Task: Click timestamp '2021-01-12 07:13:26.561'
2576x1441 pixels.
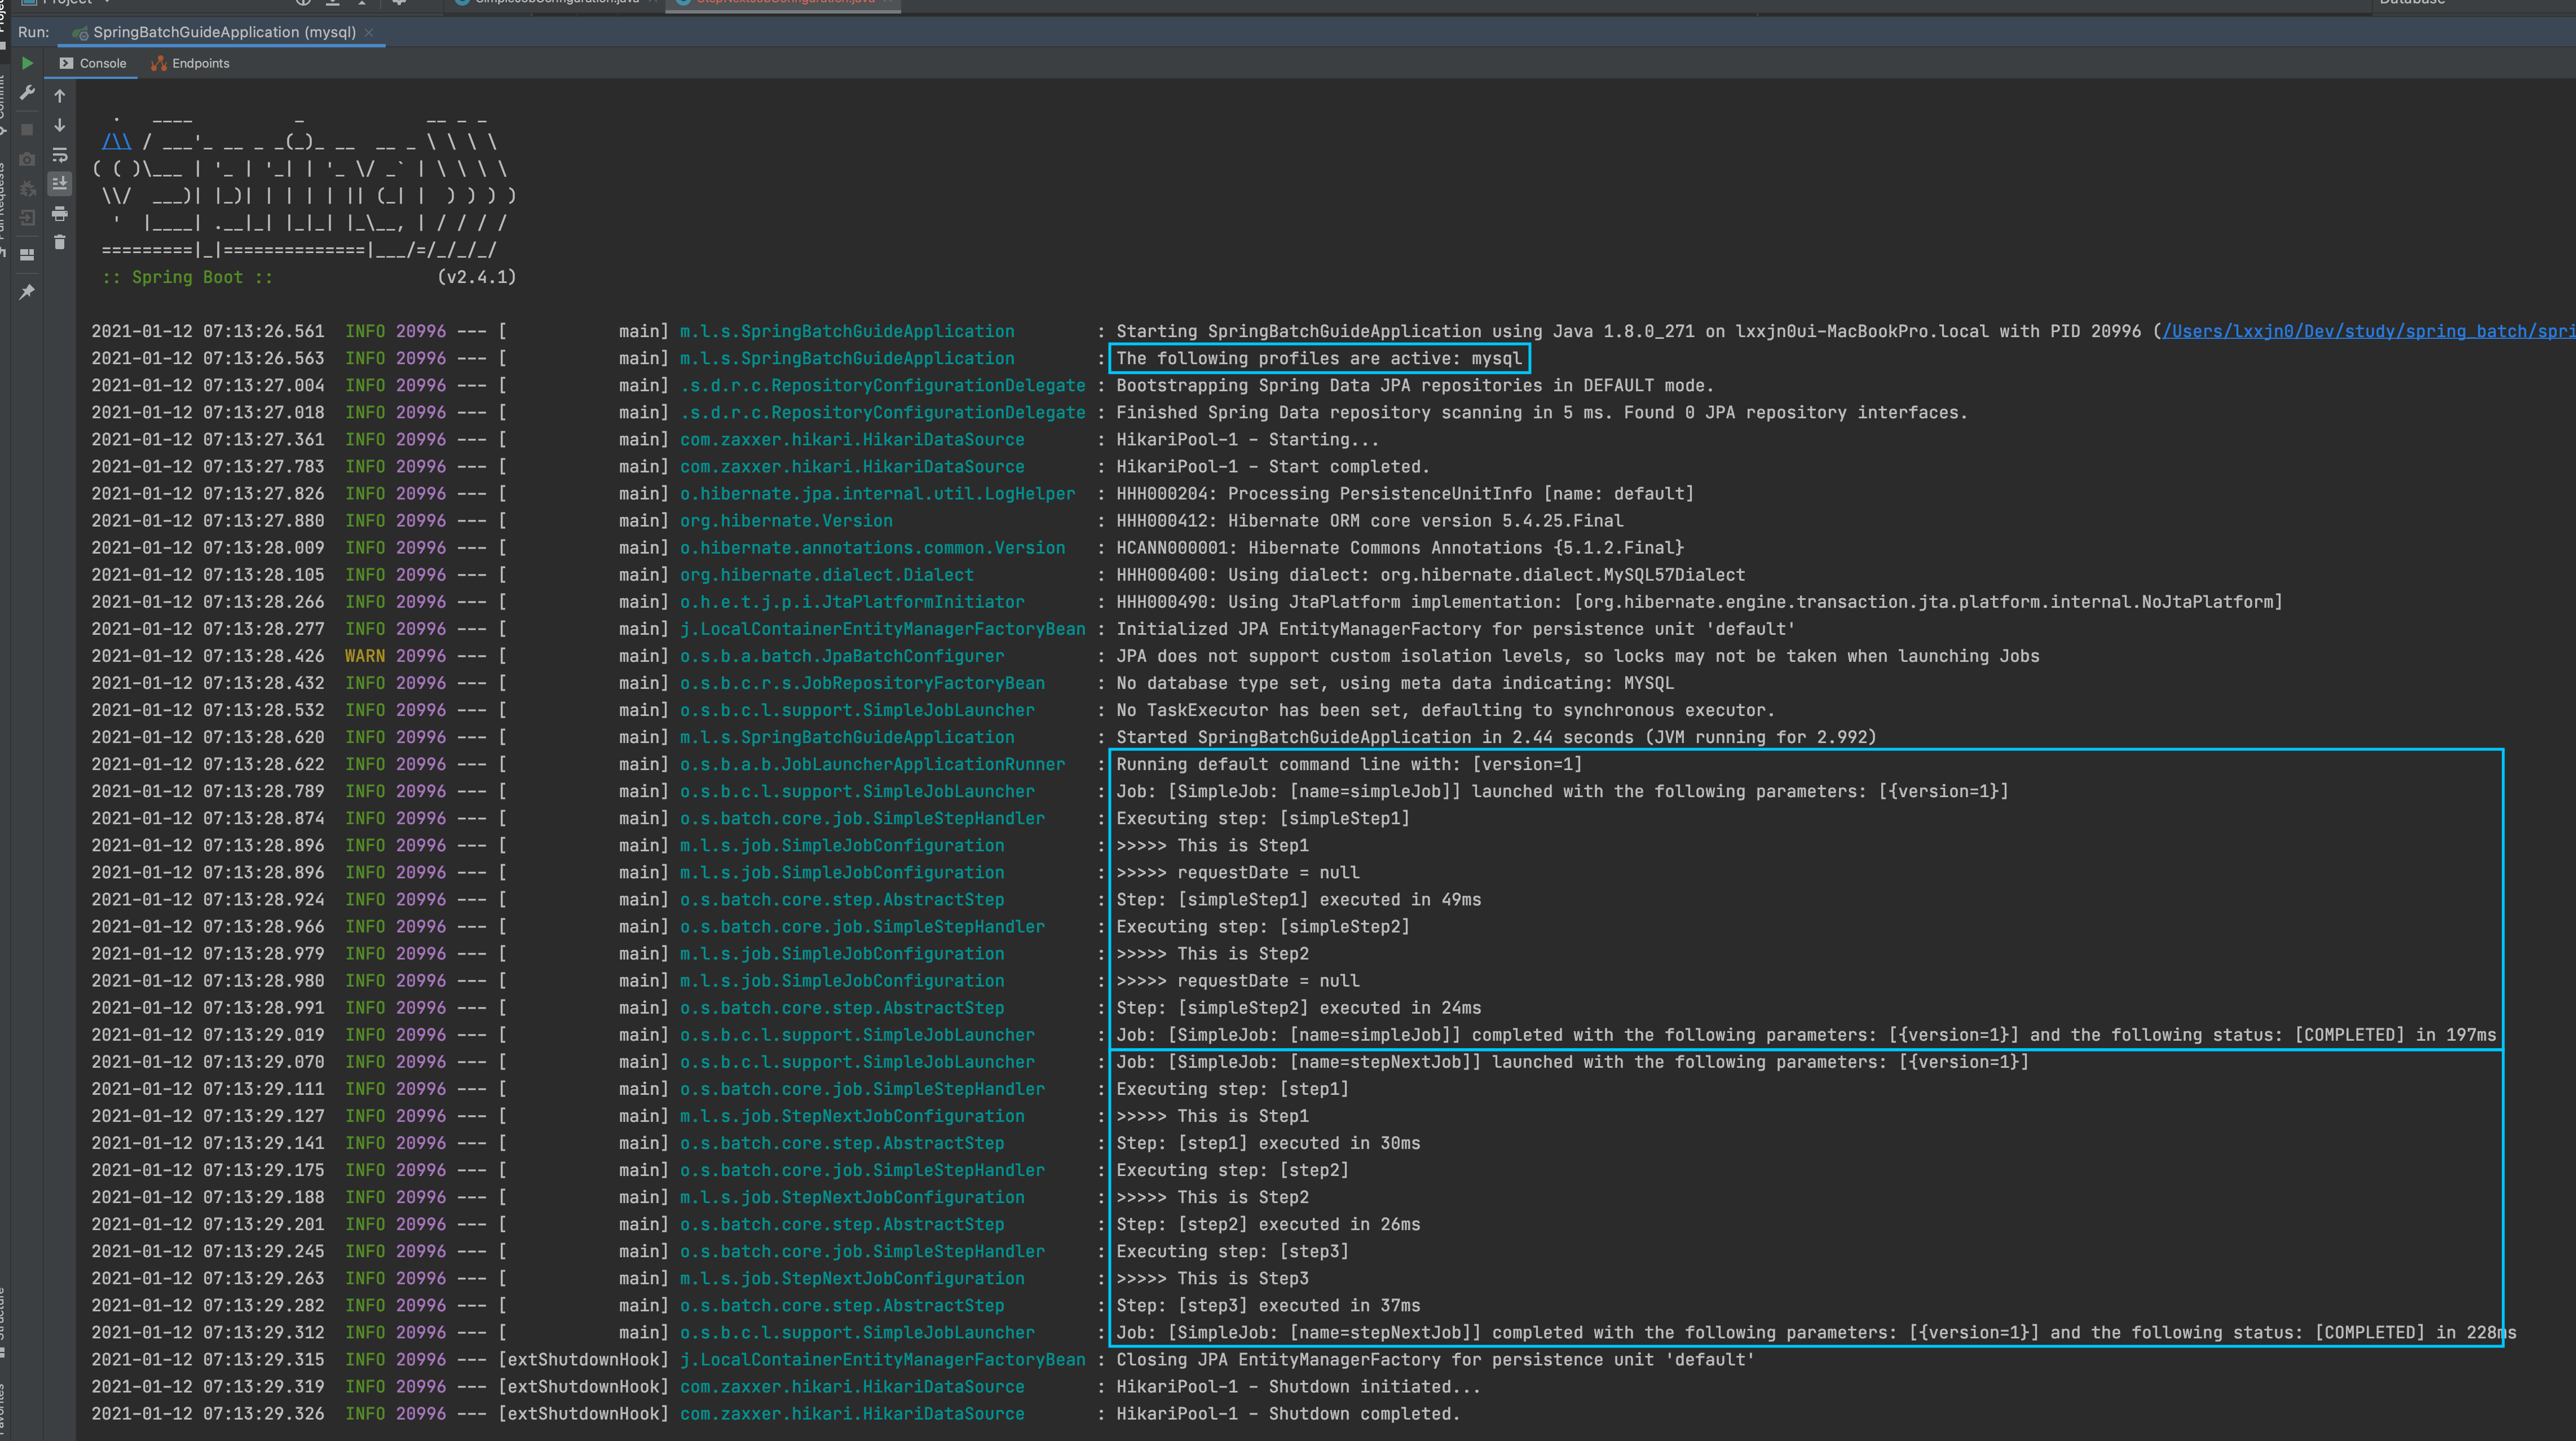Action: tap(208, 331)
